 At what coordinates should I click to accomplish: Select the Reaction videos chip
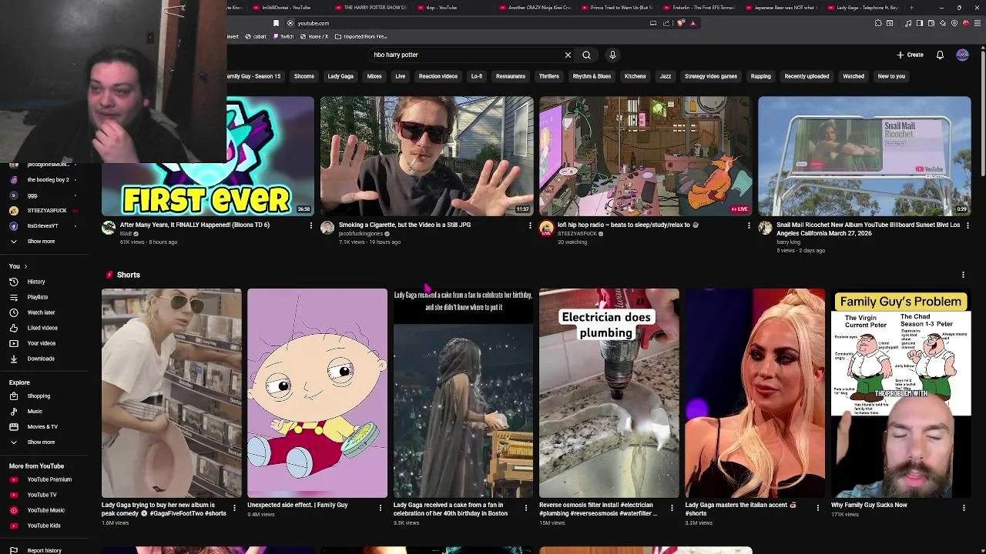tap(438, 76)
